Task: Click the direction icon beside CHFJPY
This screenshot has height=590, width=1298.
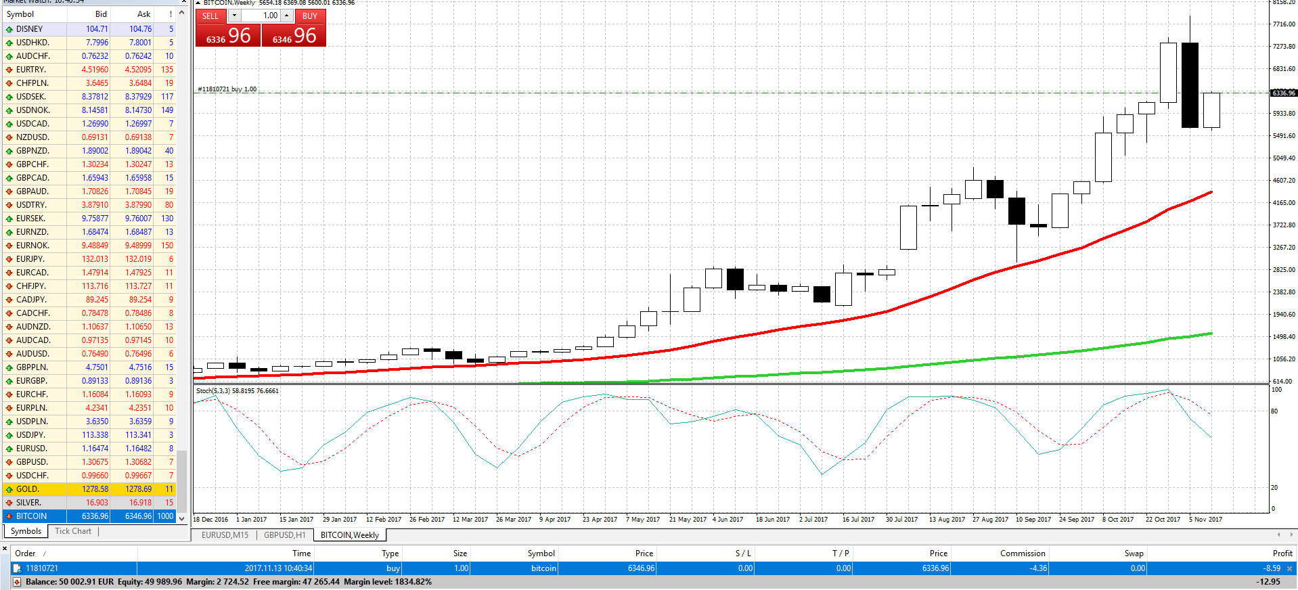Action: point(9,286)
